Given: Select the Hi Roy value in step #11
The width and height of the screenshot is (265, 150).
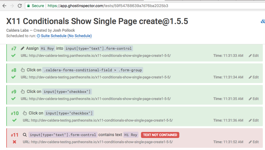Looking at the screenshot, I should [131, 135].
